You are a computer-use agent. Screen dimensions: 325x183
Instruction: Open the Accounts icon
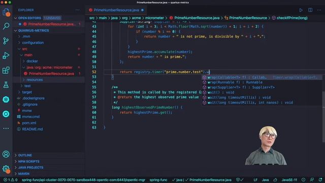tap(6, 154)
